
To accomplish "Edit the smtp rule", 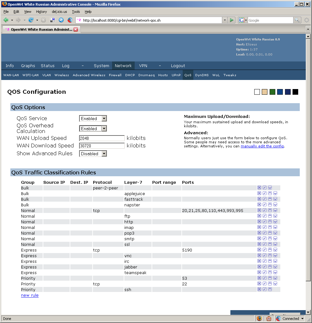I will pyautogui.click(x=265, y=239).
